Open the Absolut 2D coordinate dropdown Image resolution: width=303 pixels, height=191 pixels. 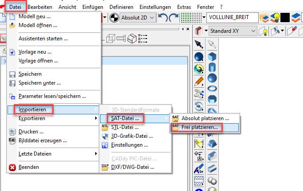pos(138,18)
